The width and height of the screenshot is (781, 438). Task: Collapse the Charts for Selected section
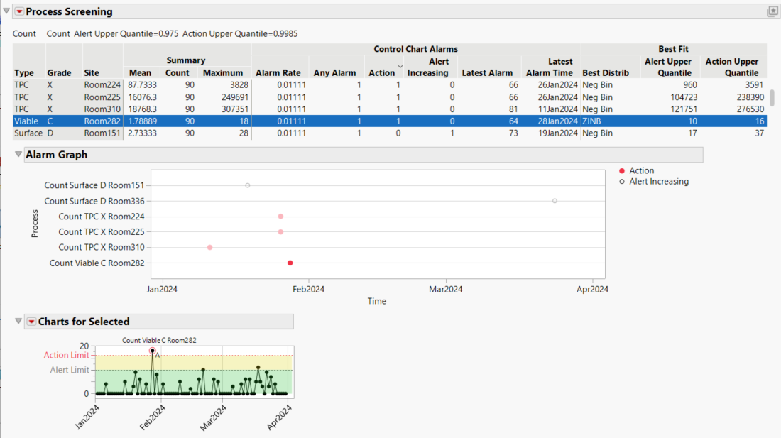(18, 321)
